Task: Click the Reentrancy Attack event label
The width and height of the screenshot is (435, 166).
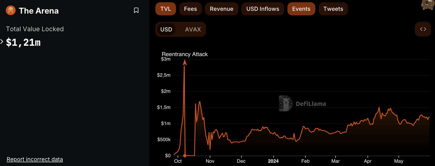Action: 185,54
